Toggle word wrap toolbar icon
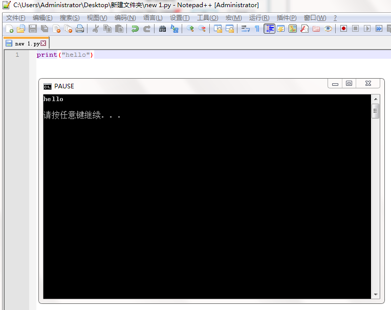This screenshot has height=310, width=391. pos(245,29)
